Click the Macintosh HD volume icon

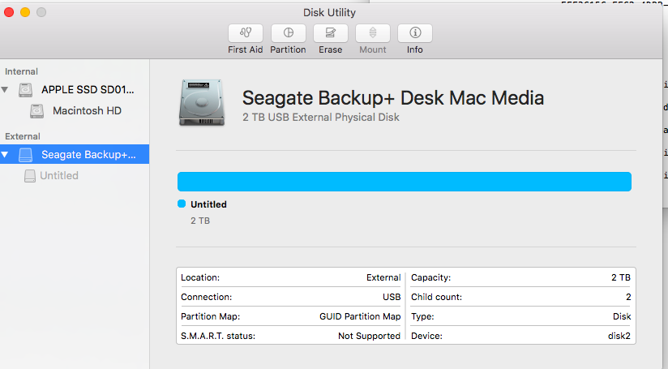37,110
